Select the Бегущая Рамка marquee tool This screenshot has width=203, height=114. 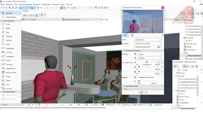pyautogui.click(x=10, y=17)
